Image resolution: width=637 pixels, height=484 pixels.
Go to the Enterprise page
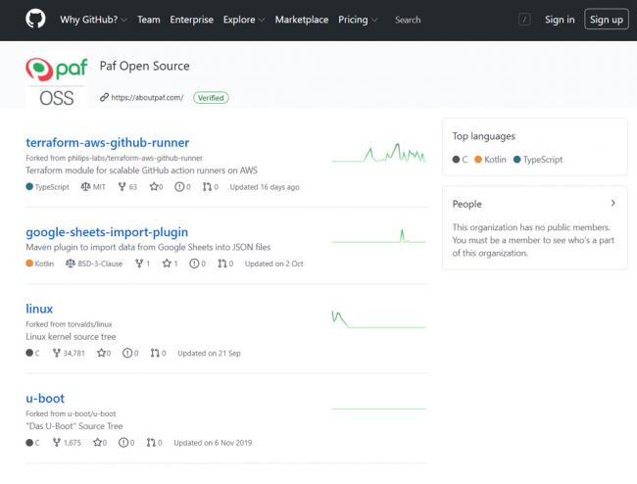[x=191, y=20]
